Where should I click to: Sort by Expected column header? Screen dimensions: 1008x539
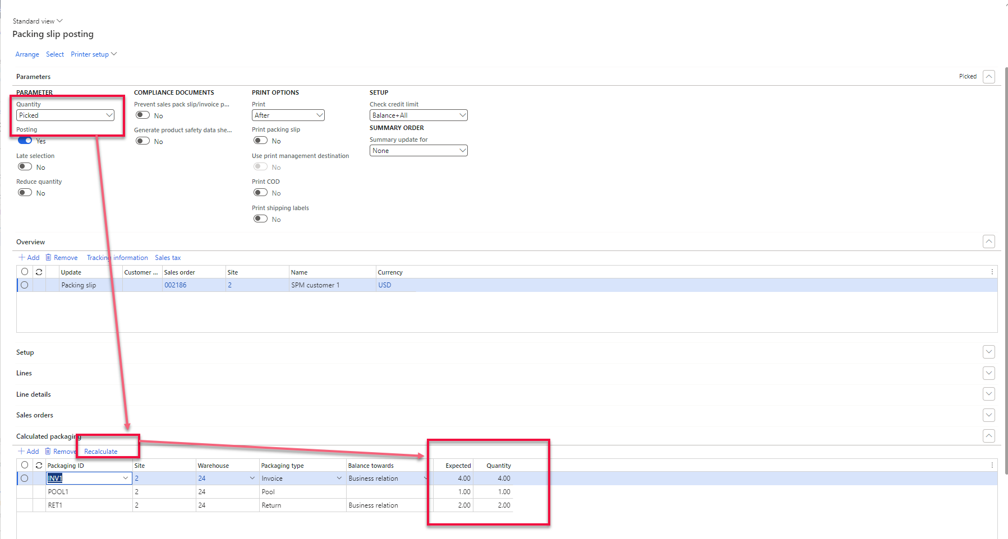coord(458,466)
